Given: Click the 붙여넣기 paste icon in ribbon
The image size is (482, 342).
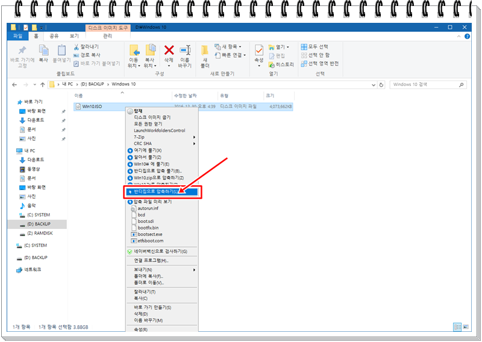Looking at the screenshot, I should tap(61, 50).
